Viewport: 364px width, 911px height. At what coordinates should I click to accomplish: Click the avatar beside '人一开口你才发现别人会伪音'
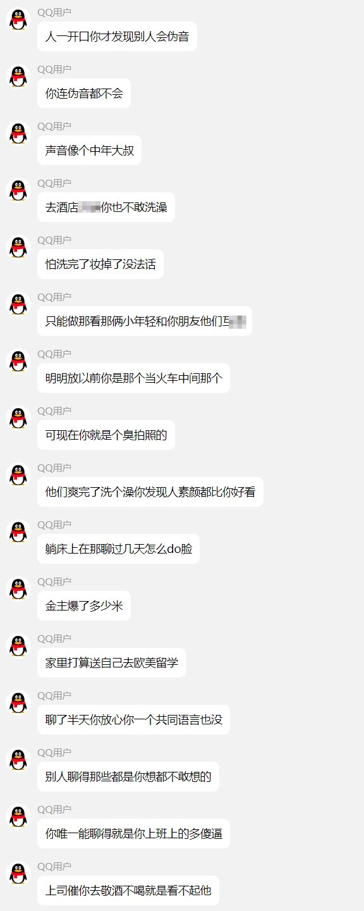click(18, 20)
